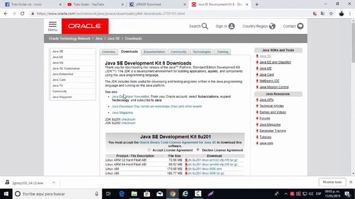Open the action center notification icon
Screen dimensions: 355x199
tap(348, 194)
